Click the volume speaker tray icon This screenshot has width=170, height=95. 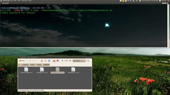coord(137,1)
